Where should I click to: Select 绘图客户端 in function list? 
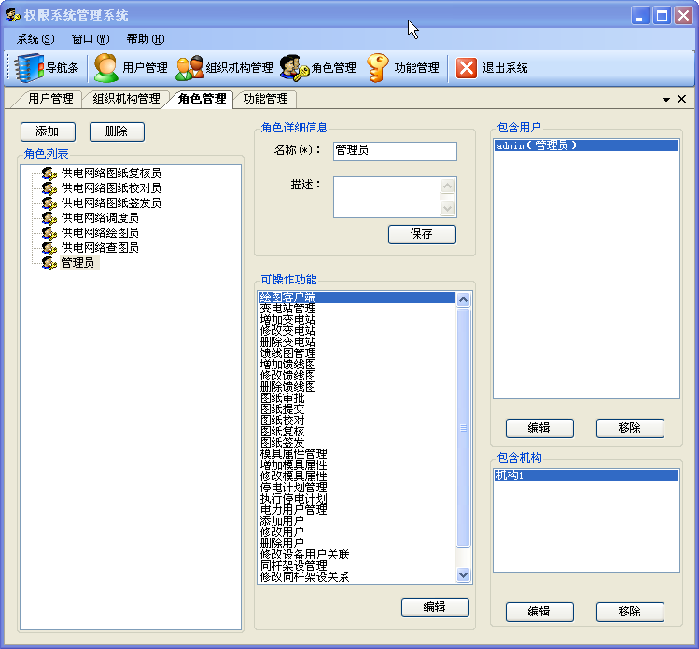coord(356,297)
